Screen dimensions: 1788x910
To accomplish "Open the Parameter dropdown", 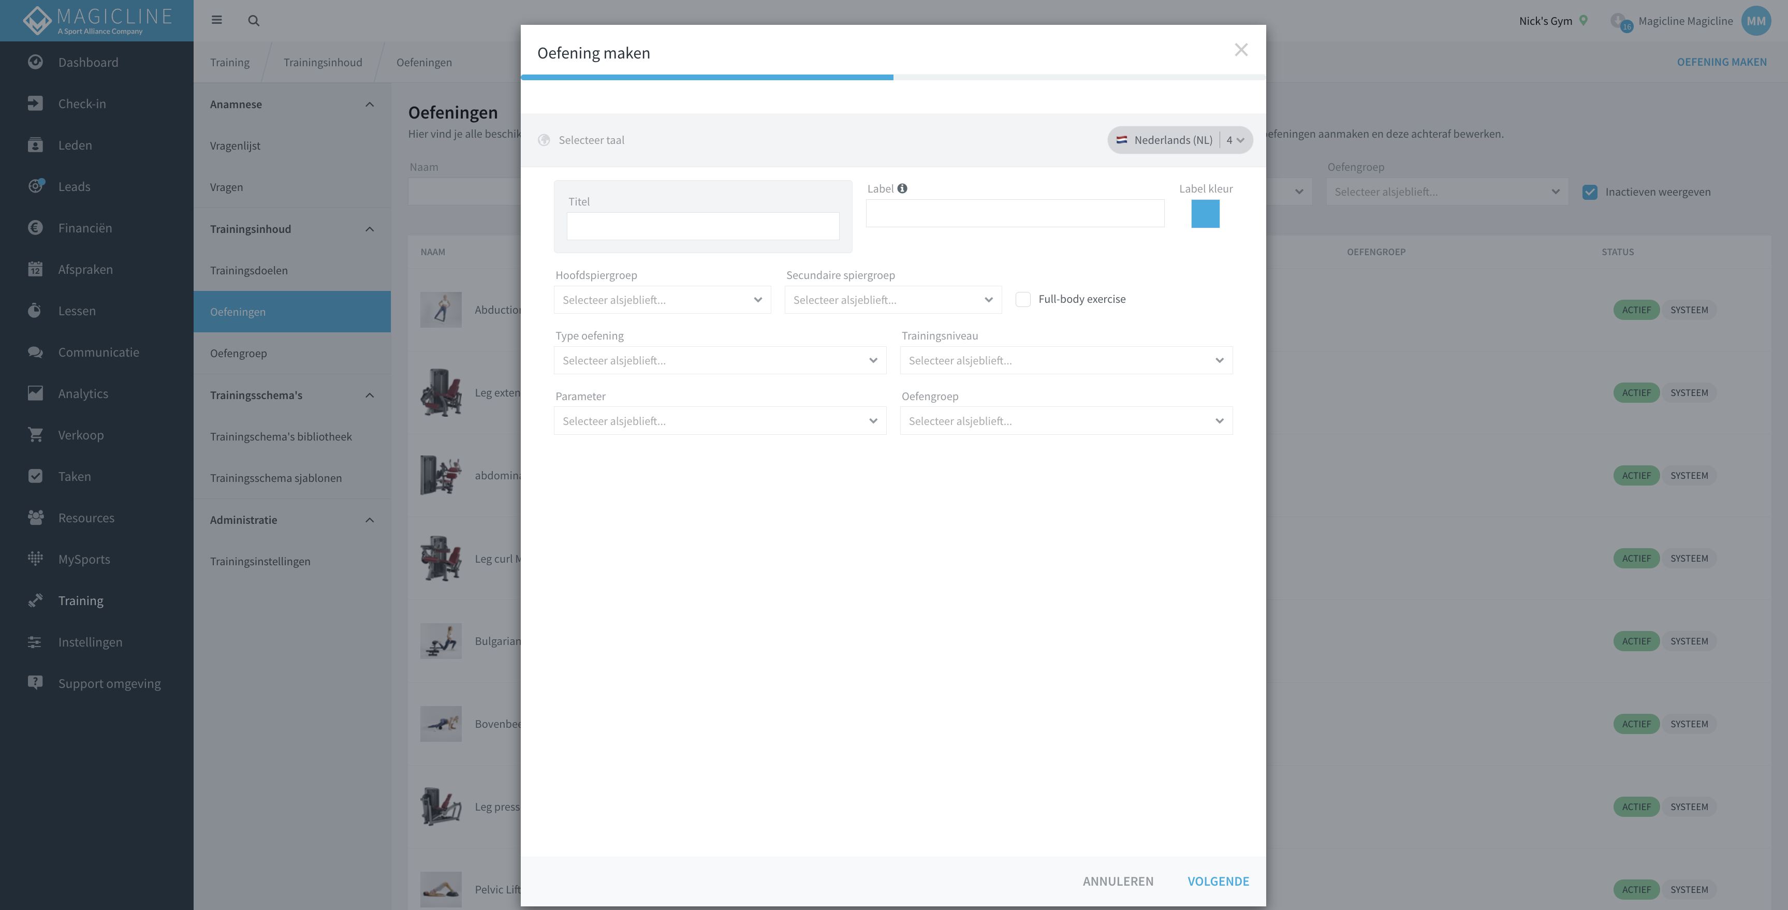I will (x=720, y=421).
